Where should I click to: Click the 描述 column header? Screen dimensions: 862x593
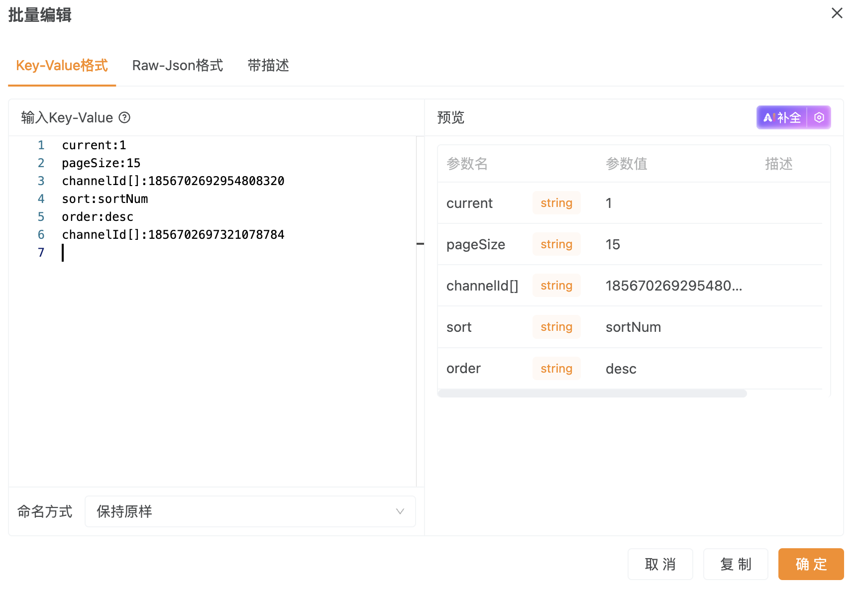[779, 164]
